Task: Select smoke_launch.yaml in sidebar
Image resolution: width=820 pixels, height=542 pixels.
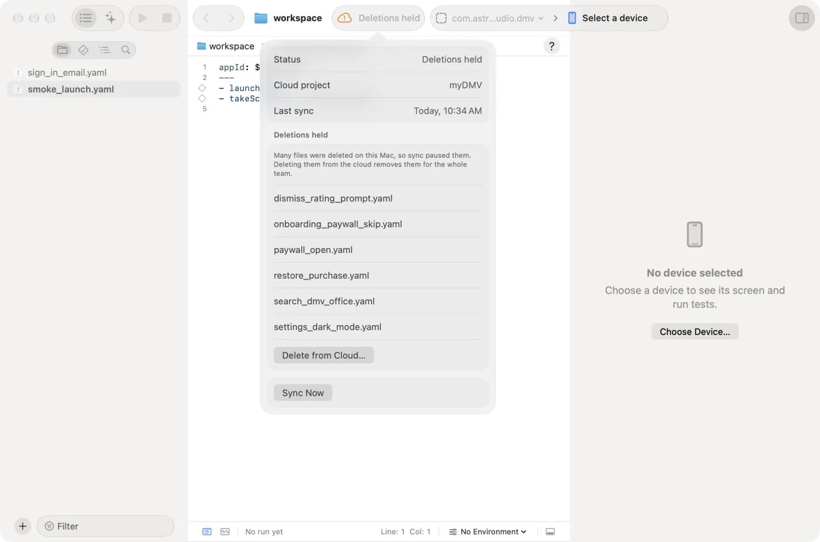Action: point(94,89)
